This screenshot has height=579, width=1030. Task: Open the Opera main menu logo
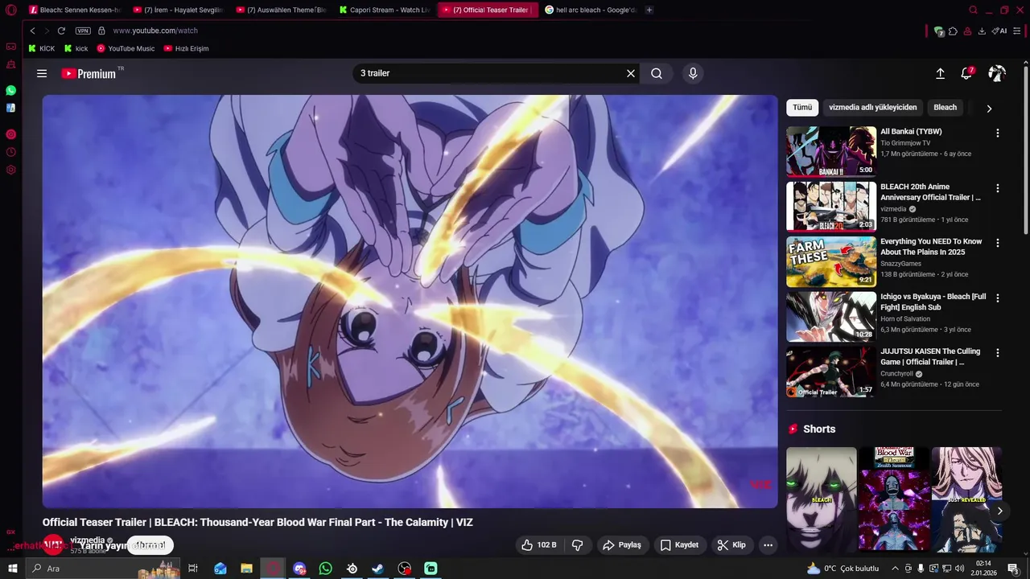[x=11, y=10]
